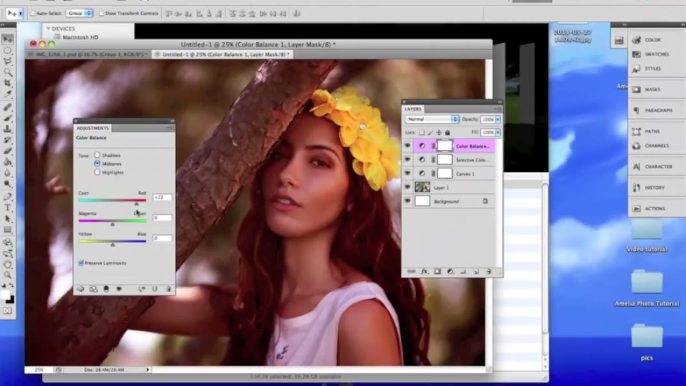Click the link layers icon in Layers panel

(x=411, y=272)
